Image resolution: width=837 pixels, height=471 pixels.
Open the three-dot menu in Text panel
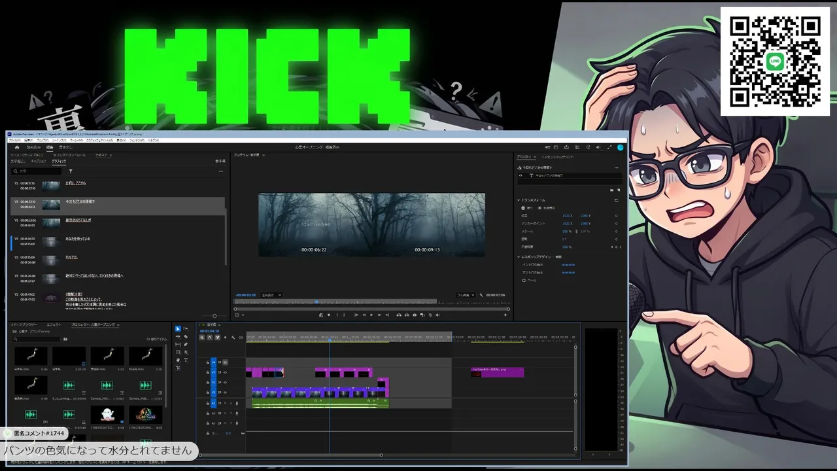tap(221, 171)
